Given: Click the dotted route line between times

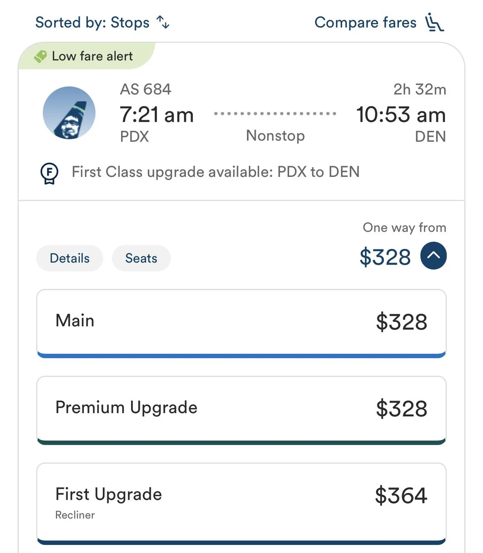Looking at the screenshot, I should coord(275,114).
